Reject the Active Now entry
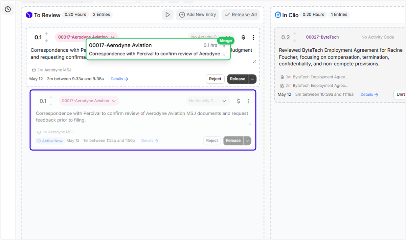Image resolution: width=406 pixels, height=240 pixels. pyautogui.click(x=212, y=140)
